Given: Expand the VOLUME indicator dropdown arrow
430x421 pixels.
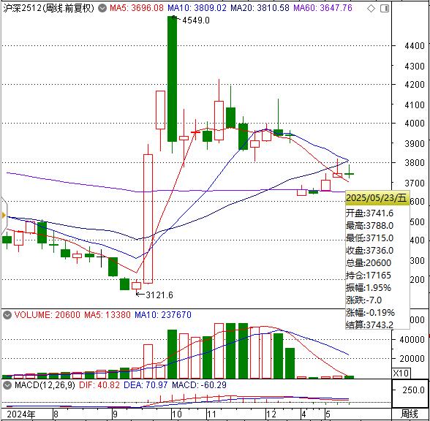Looking at the screenshot, I should pos(7,315).
